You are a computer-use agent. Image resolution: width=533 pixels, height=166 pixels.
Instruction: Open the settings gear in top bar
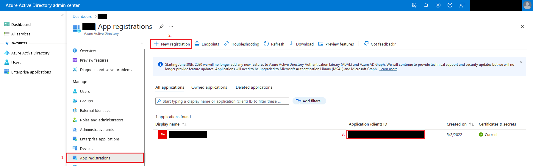(438, 5)
